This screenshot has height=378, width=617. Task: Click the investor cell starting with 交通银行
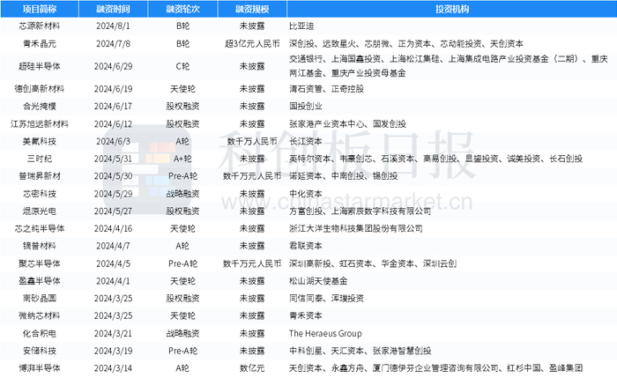pyautogui.click(x=449, y=66)
